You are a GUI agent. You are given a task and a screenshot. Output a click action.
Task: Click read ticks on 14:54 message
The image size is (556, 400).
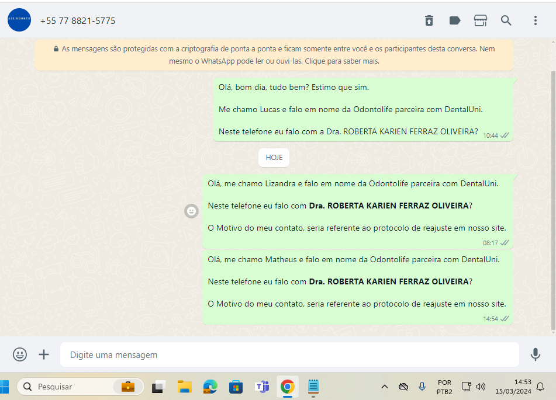coord(505,318)
